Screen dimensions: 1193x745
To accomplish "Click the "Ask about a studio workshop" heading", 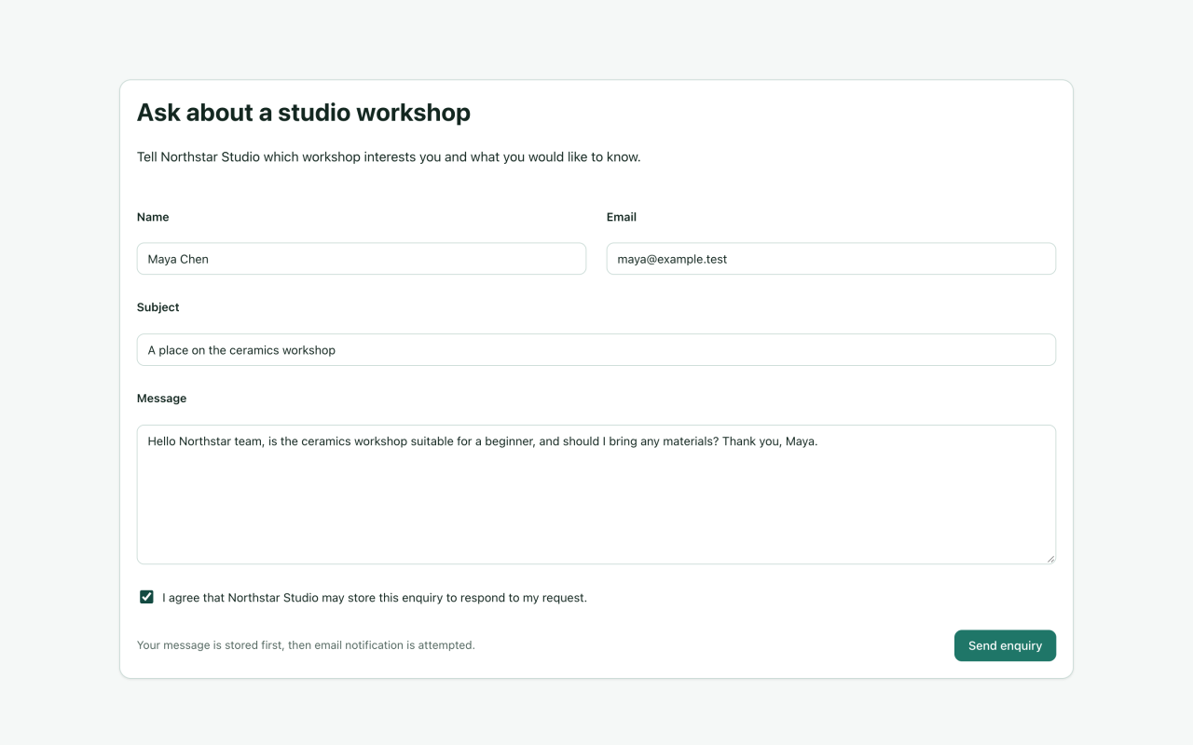I will click(304, 113).
